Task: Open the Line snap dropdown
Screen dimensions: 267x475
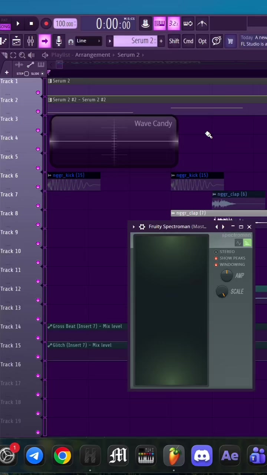Action: tap(88, 41)
